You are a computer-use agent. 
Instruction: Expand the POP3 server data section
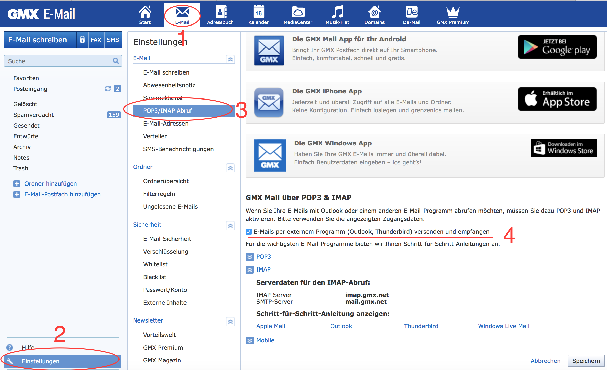(250, 257)
